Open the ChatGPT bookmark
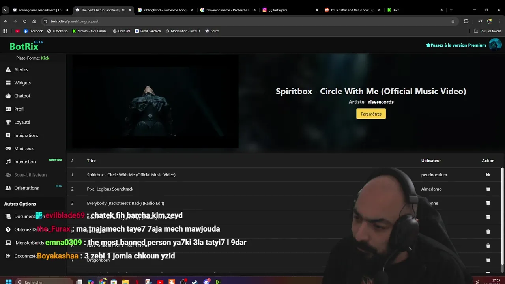505x284 pixels. pyautogui.click(x=122, y=31)
